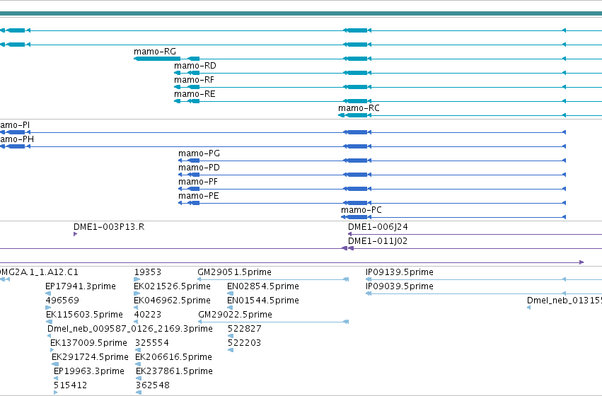Click the mamo-PE protein label

(x=199, y=196)
